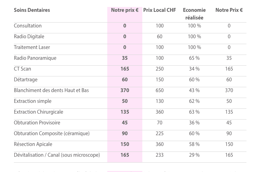Screen dimensions: 260x172
Task: Click the Soins Dentaires column header
Action: coord(32,10)
